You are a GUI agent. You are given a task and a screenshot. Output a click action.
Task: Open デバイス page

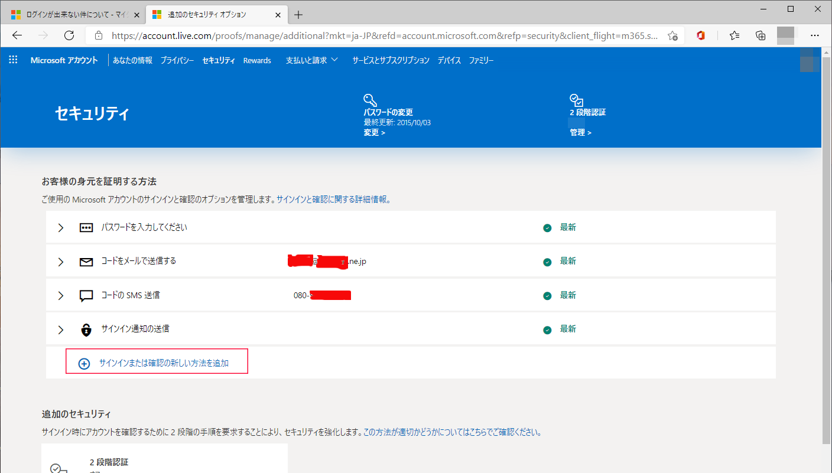click(x=449, y=60)
